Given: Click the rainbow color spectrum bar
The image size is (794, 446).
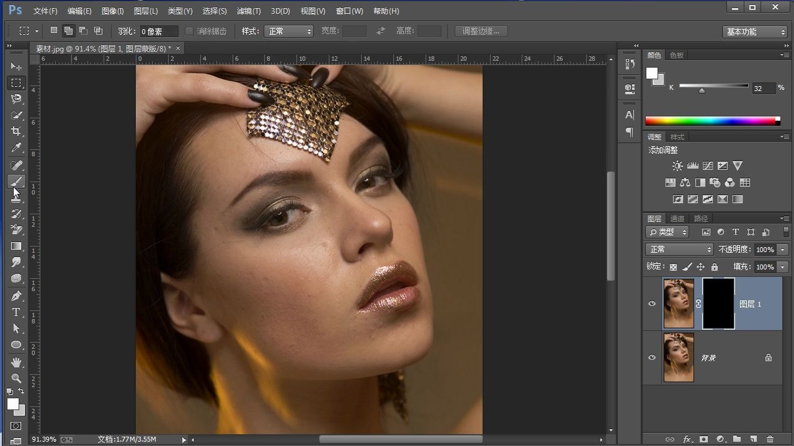Looking at the screenshot, I should click(711, 121).
